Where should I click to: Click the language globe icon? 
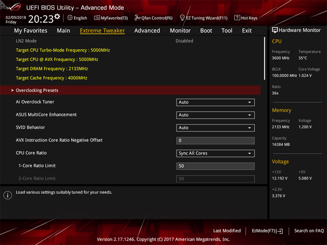[70, 18]
